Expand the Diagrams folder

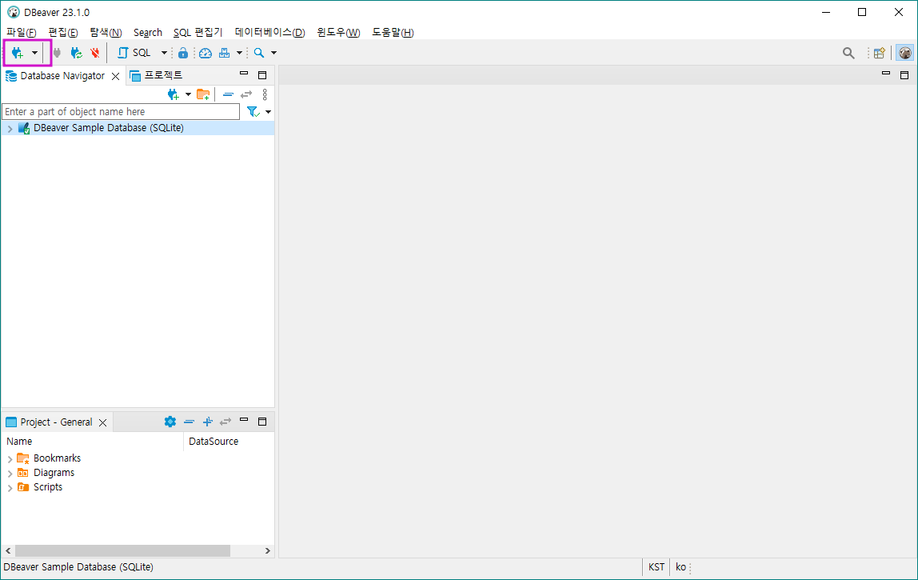point(10,474)
